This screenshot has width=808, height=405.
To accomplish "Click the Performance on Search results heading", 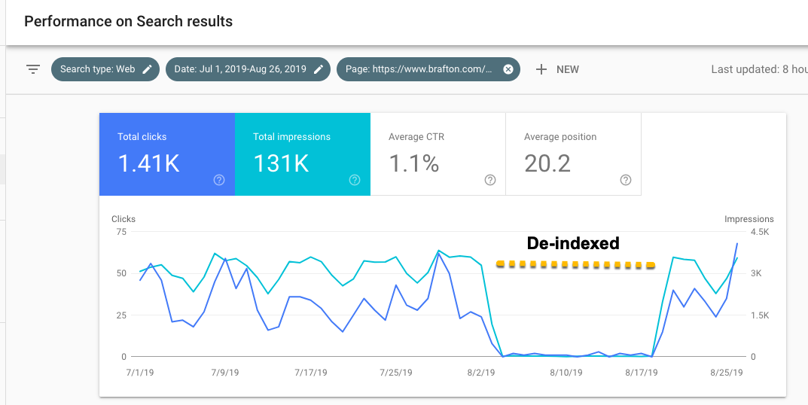I will click(128, 21).
